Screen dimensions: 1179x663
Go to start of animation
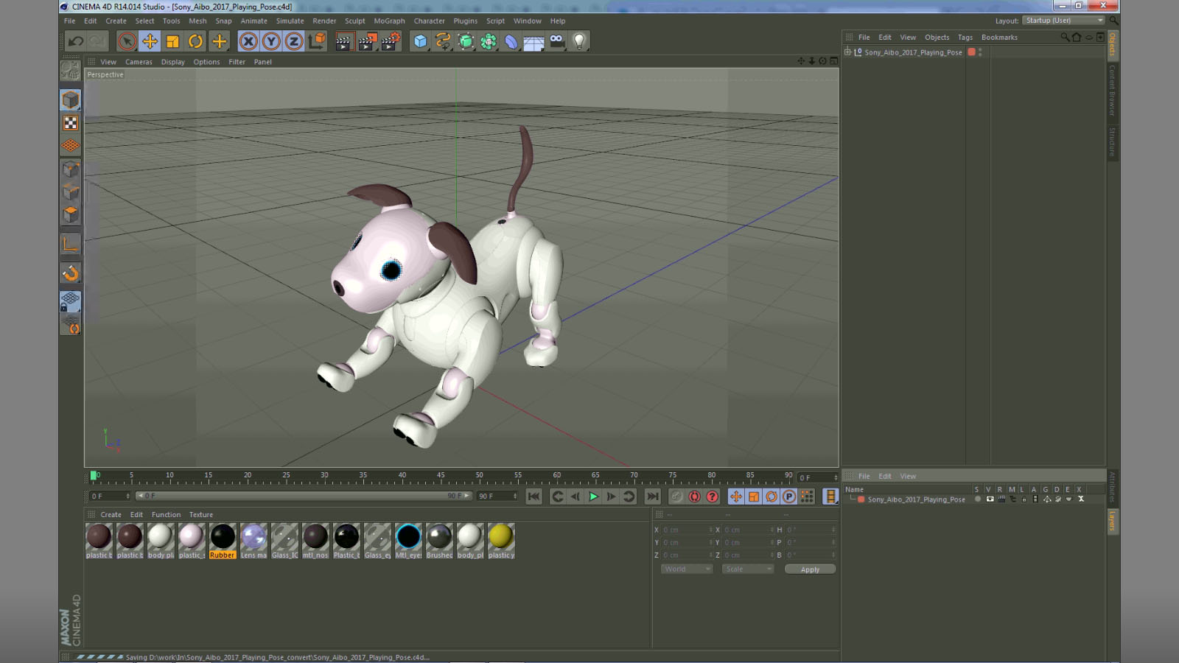(534, 497)
